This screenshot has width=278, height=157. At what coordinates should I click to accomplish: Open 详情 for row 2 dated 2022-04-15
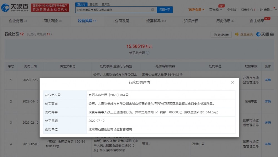tap(267, 102)
